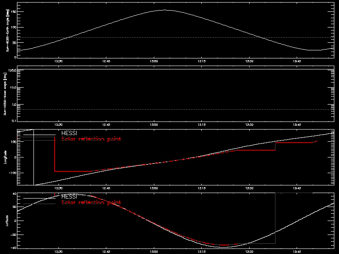Click the 12:45 time label under Earth angle plot
Screen dimensions: 339x254
pyautogui.click(x=106, y=61)
